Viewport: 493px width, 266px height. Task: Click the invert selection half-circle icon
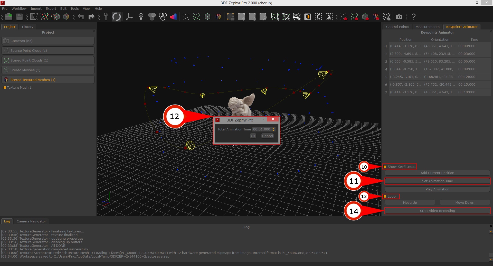308,17
